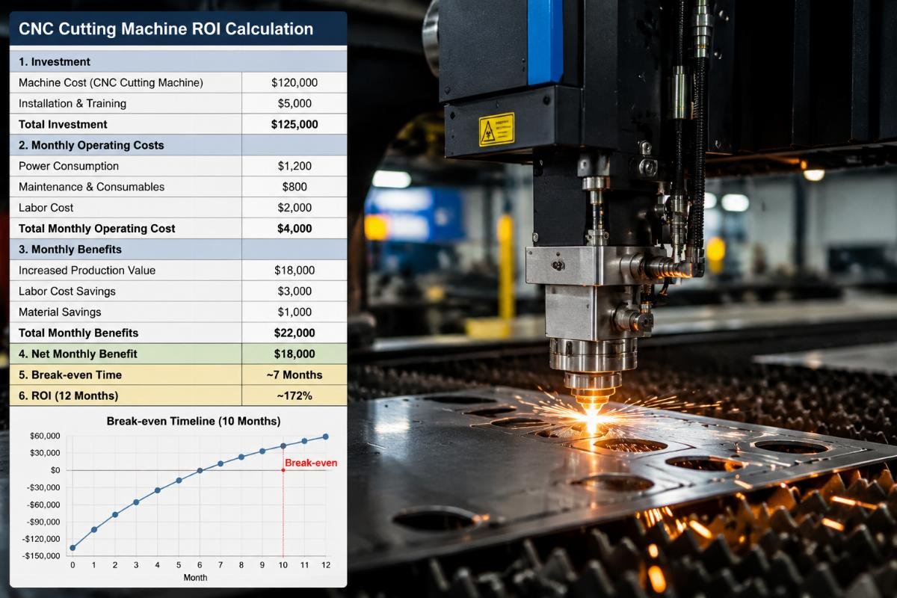This screenshot has height=598, width=897.
Task: Select the "5. Break-even Time" row label
Action: tap(70, 375)
